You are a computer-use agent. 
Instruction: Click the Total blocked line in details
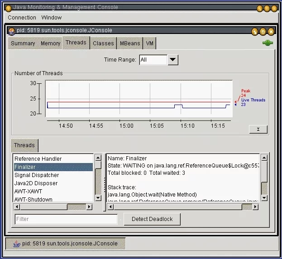point(146,173)
